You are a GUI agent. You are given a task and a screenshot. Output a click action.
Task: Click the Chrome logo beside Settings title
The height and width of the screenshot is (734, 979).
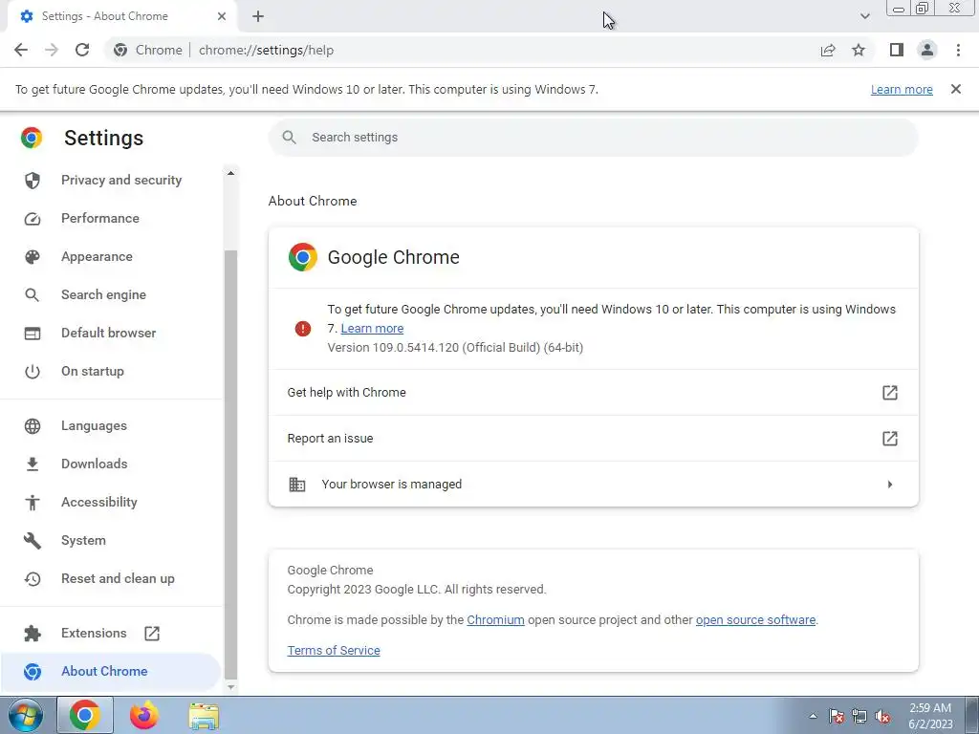32,138
